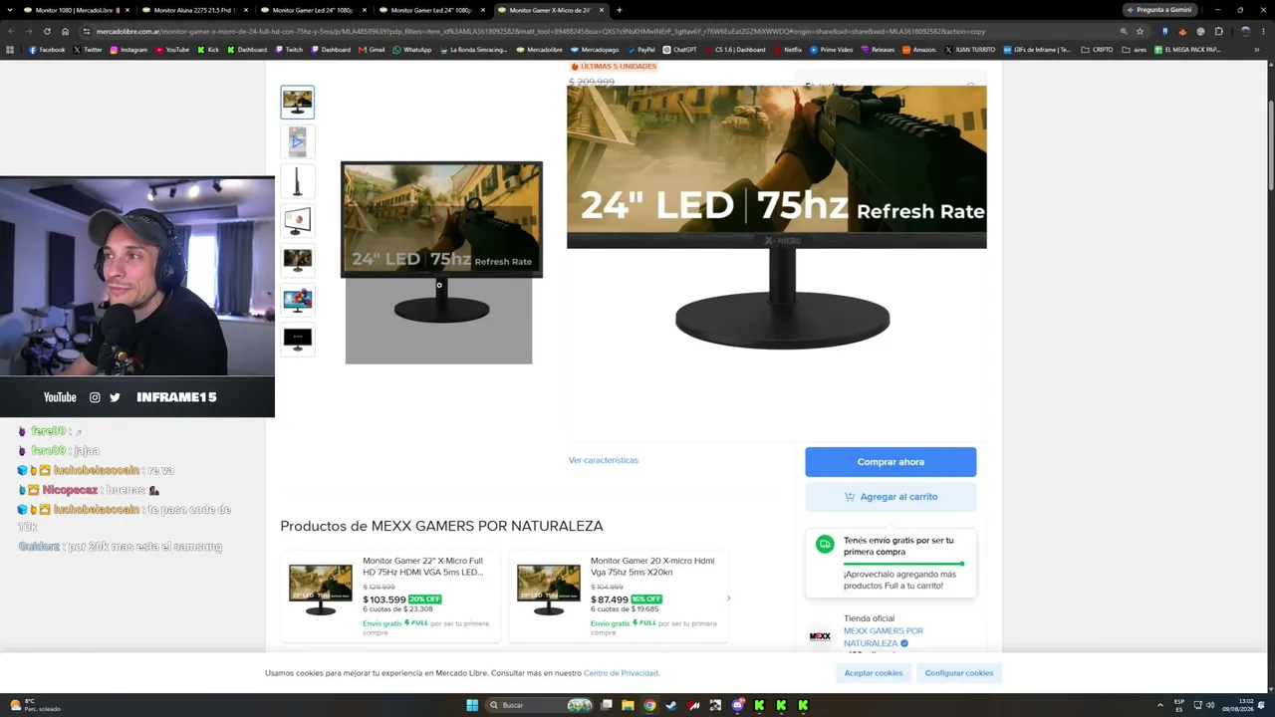
Task: Reload the page with the browser refresh icon
Action: click(x=47, y=31)
